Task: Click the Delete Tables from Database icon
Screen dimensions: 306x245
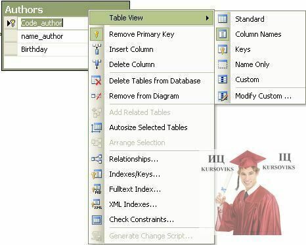Action: point(97,80)
